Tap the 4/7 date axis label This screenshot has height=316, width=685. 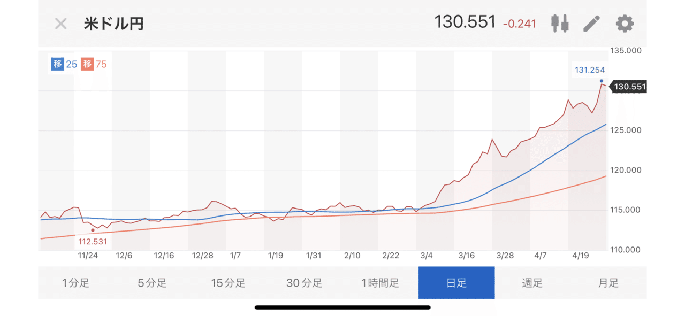540,256
